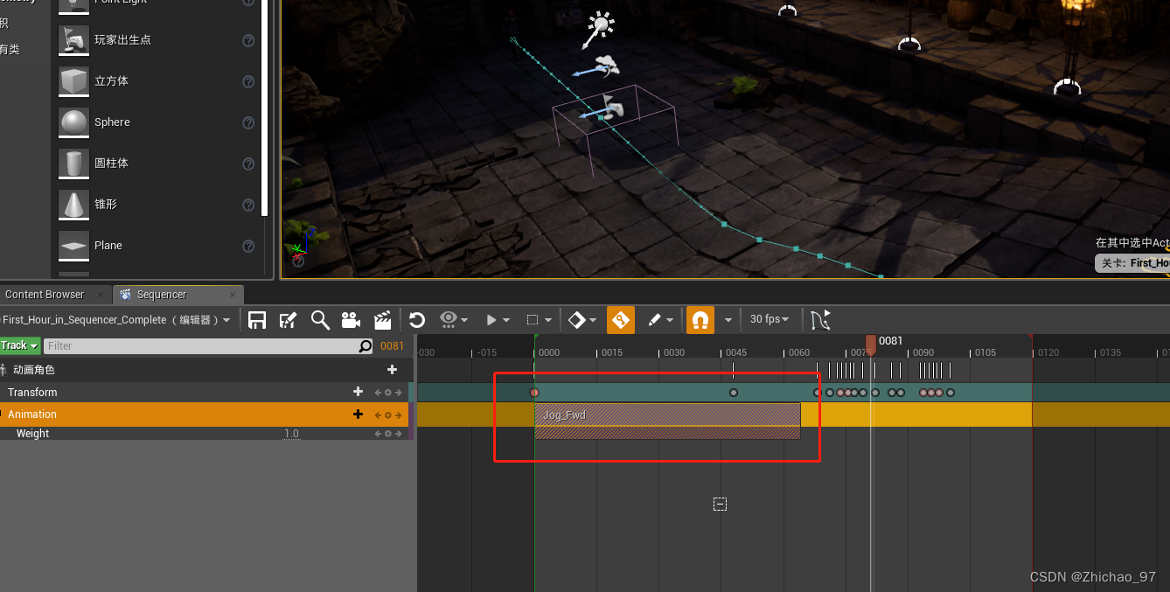1170x592 pixels.
Task: Select the Jog_Fwd animation clip
Action: (667, 420)
